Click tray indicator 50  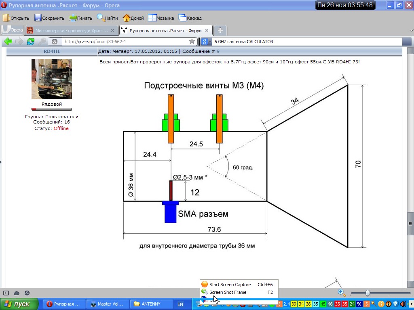coord(359,304)
